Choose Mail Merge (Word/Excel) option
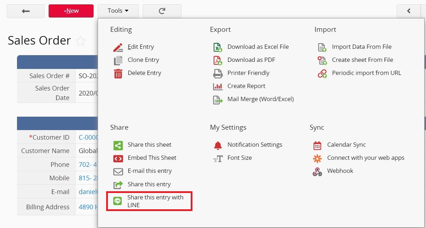 (x=260, y=99)
